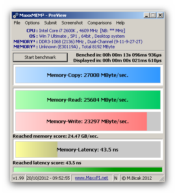
Task: Close the MaxxMEM window
Action: click(x=160, y=15)
